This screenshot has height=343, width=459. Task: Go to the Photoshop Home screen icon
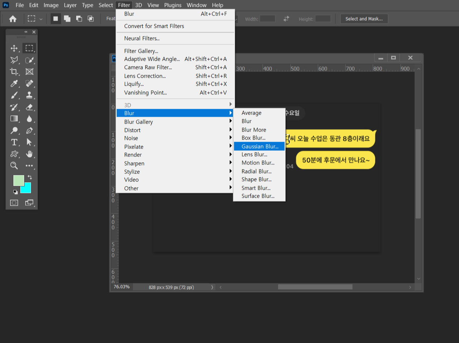13,19
